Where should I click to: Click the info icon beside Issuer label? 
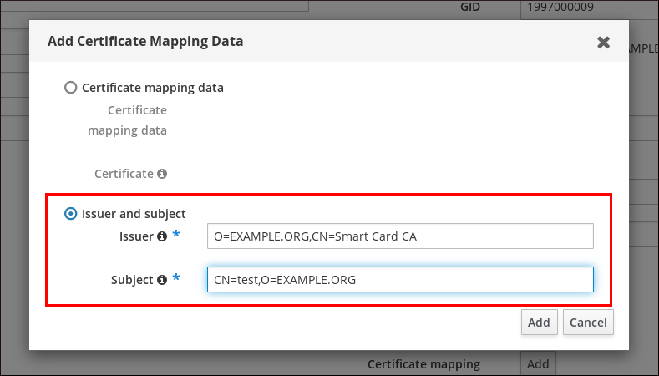click(x=162, y=236)
